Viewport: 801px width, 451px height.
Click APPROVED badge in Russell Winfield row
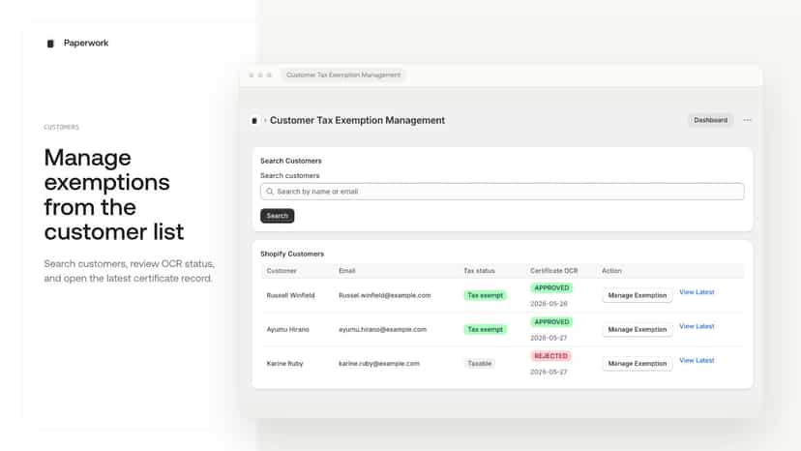pyautogui.click(x=551, y=288)
